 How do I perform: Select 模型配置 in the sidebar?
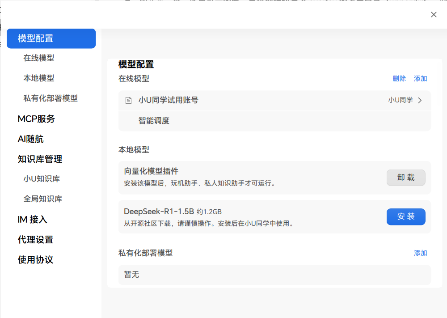tap(51, 38)
